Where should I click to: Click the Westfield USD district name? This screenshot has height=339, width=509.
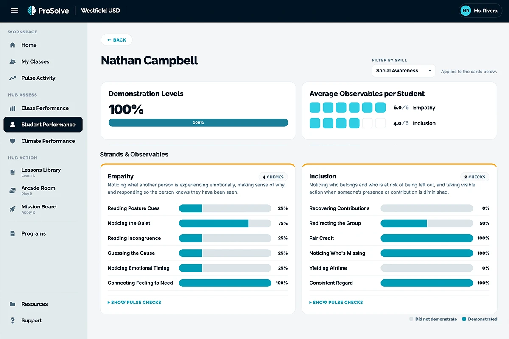[100, 11]
